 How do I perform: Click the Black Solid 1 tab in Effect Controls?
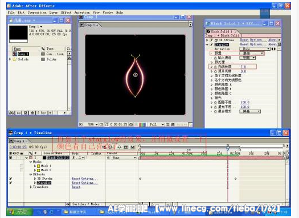coord(222,31)
